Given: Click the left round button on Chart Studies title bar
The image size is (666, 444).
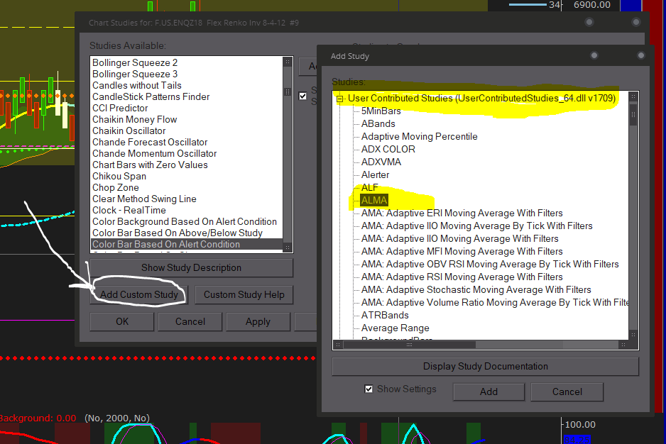Looking at the screenshot, I should 589,22.
